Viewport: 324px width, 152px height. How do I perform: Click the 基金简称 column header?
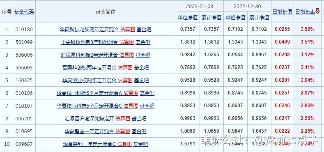(106, 12)
